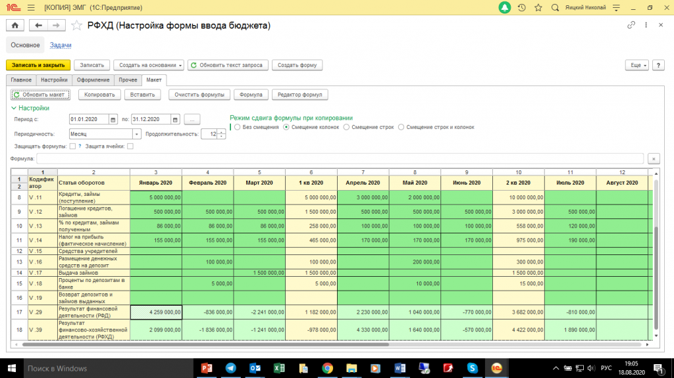Select cell 4 259 000,00 in row V.29
This screenshot has width=674, height=378.
(x=156, y=312)
